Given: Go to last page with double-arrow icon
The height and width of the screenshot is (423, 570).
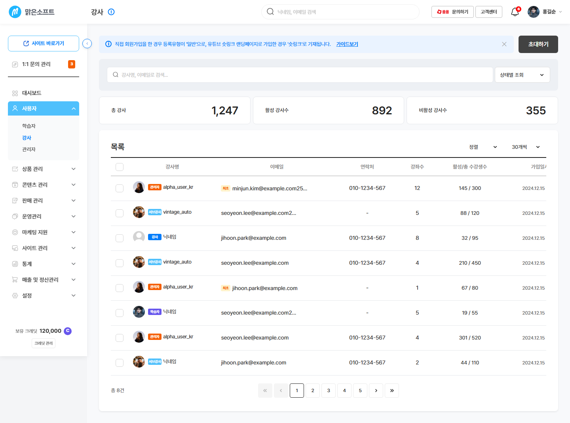Looking at the screenshot, I should pyautogui.click(x=392, y=391).
